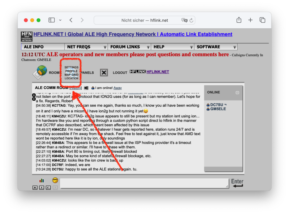Open the sidebar options chevron dropdown
This screenshot has height=214, width=289.
point(60,20)
